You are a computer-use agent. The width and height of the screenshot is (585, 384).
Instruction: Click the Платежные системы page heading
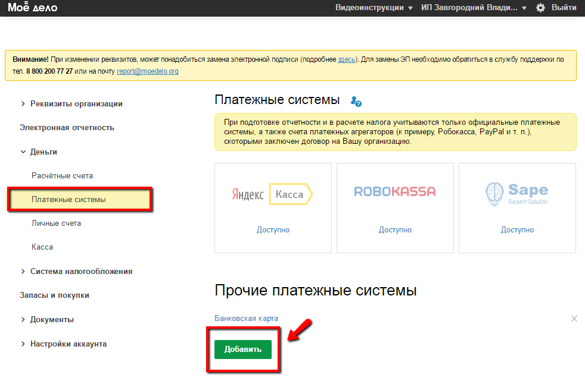point(277,100)
